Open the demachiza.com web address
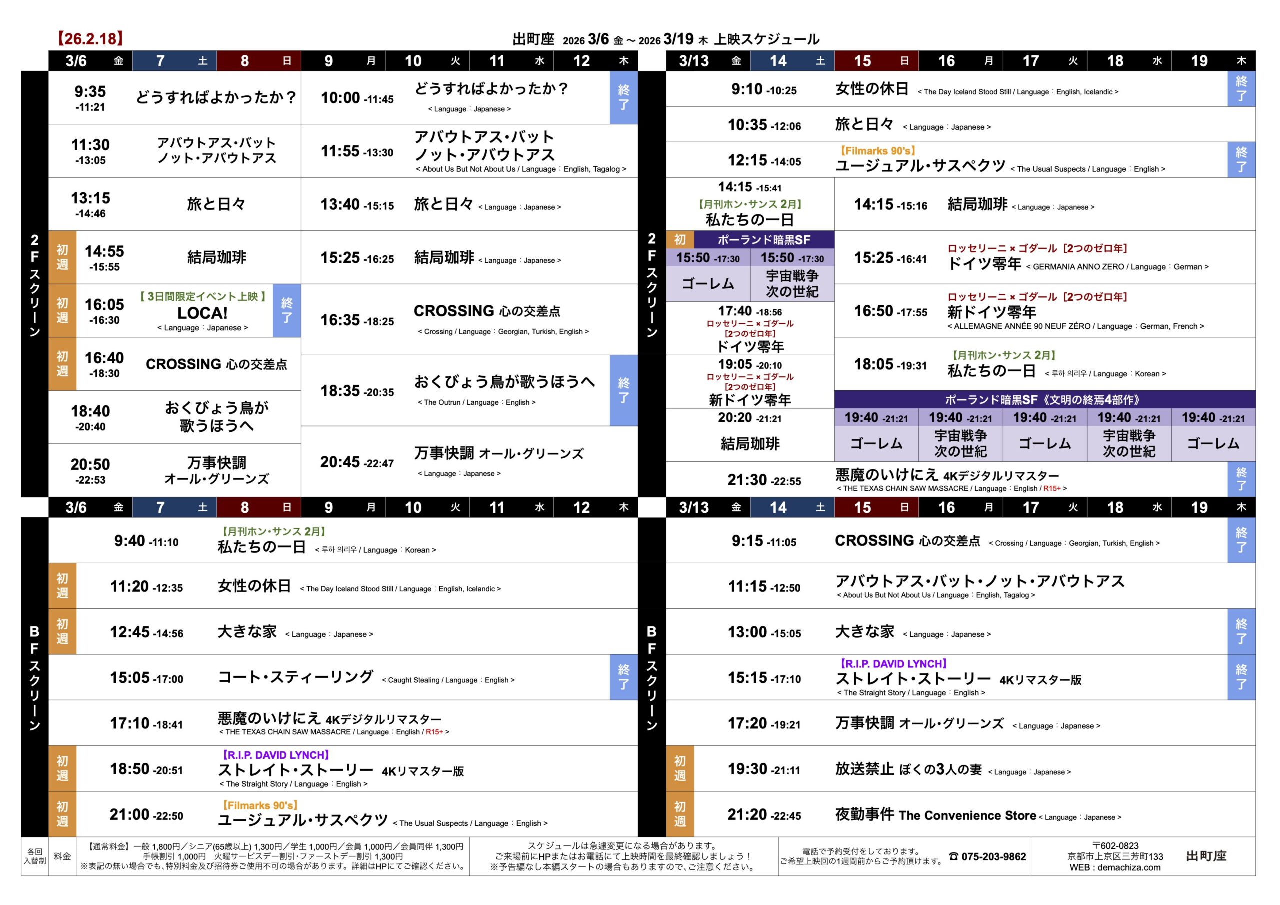Image resolution: width=1280 pixels, height=905 pixels. click(x=1129, y=867)
